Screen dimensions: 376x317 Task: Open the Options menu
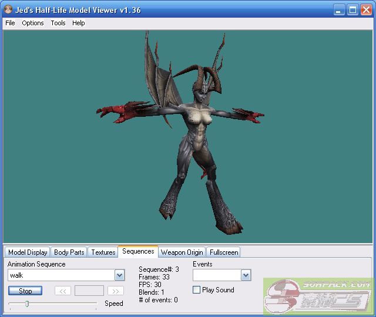(x=33, y=23)
